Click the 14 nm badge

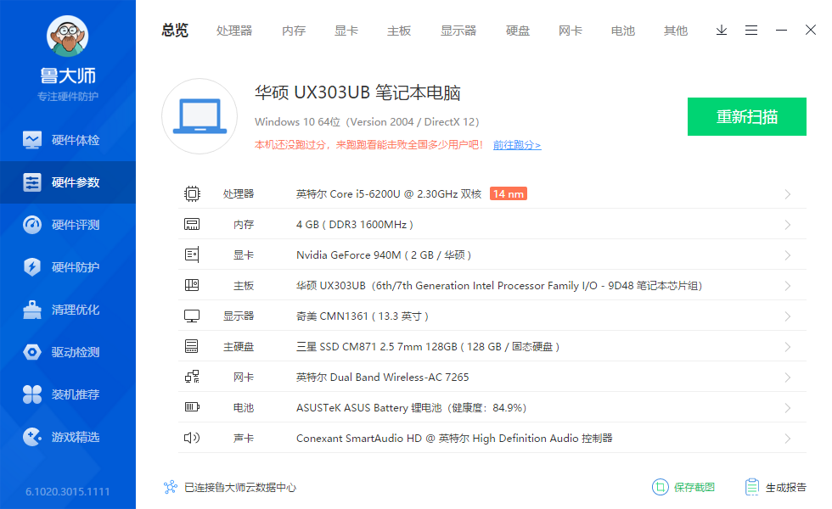(x=509, y=194)
